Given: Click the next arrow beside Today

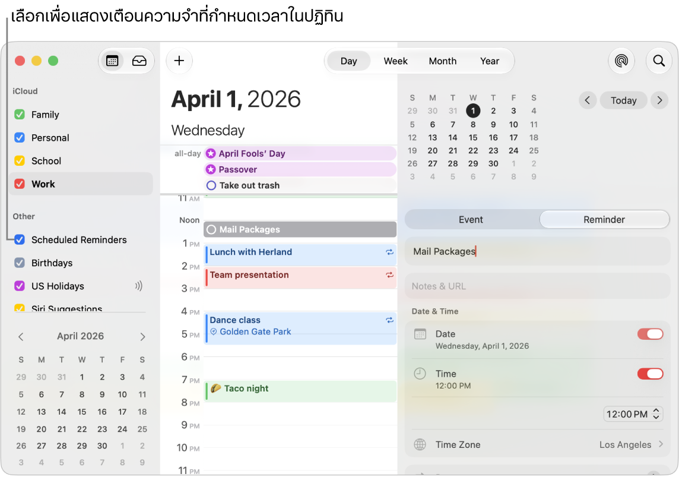Looking at the screenshot, I should 659,100.
